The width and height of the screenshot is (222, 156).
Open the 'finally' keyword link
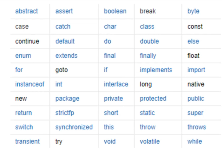[148, 56]
